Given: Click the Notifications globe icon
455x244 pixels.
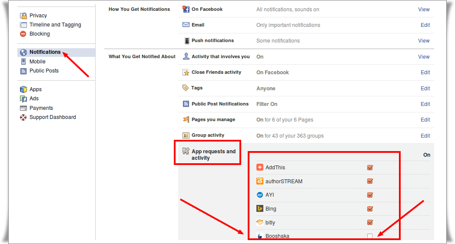Looking at the screenshot, I should point(23,52).
